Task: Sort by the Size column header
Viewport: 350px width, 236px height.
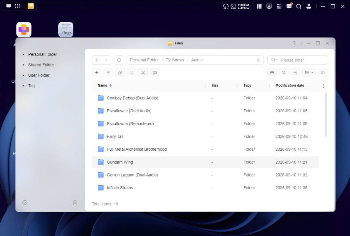Action: tap(215, 85)
